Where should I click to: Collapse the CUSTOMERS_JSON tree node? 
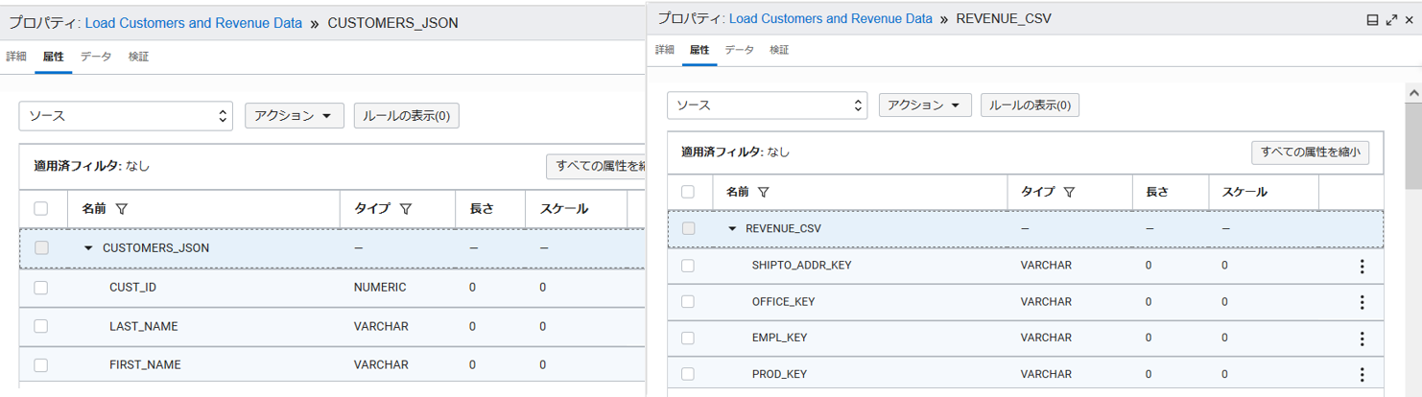pyautogui.click(x=88, y=248)
